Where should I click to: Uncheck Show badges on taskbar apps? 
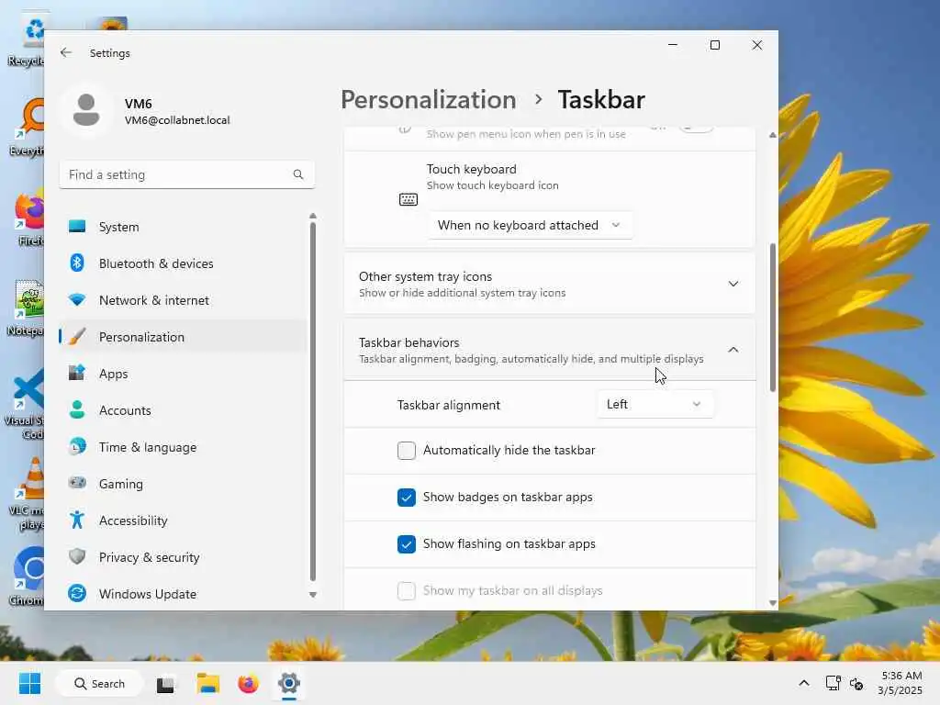pyautogui.click(x=407, y=497)
